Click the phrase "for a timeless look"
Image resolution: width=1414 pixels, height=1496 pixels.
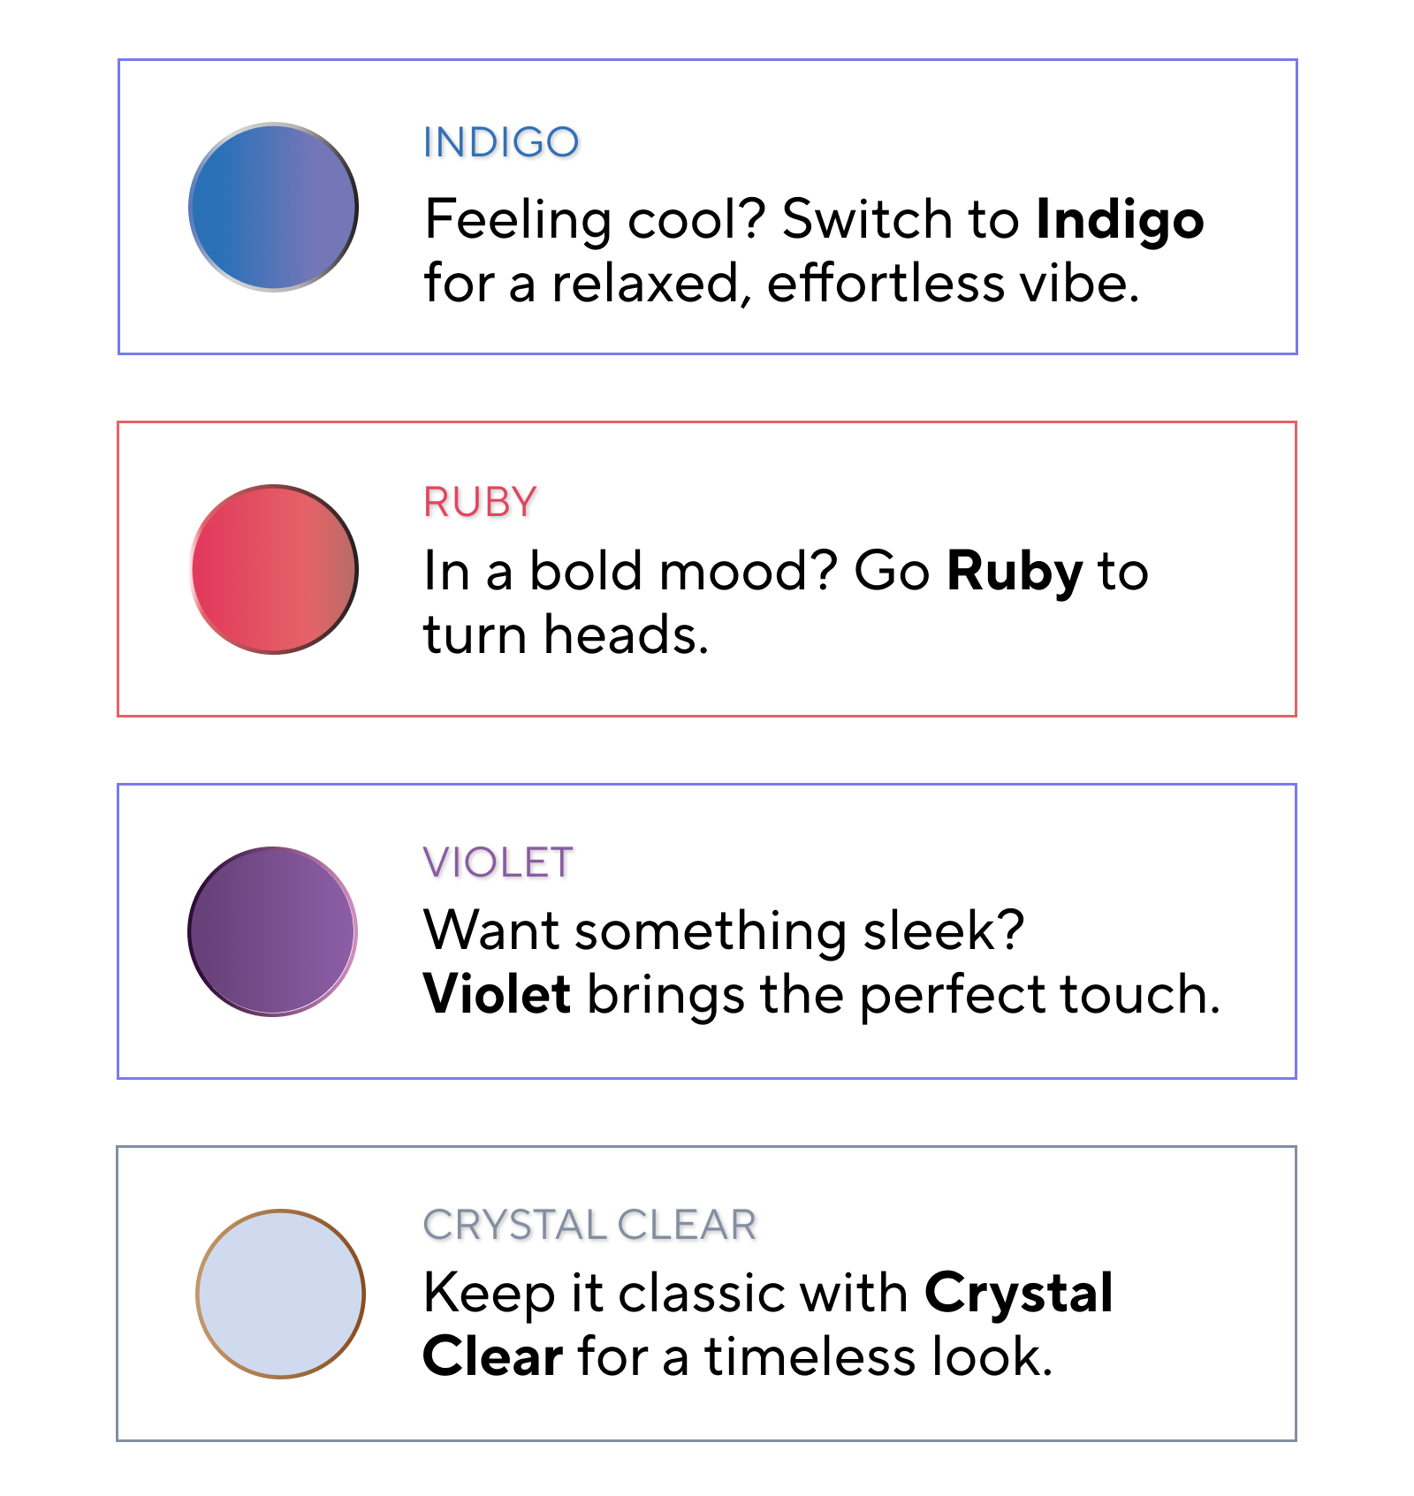813,1356
